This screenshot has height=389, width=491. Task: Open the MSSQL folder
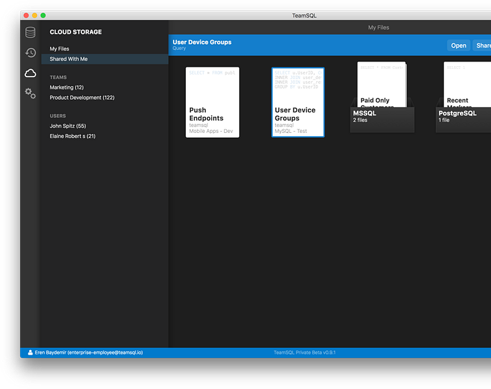(382, 97)
